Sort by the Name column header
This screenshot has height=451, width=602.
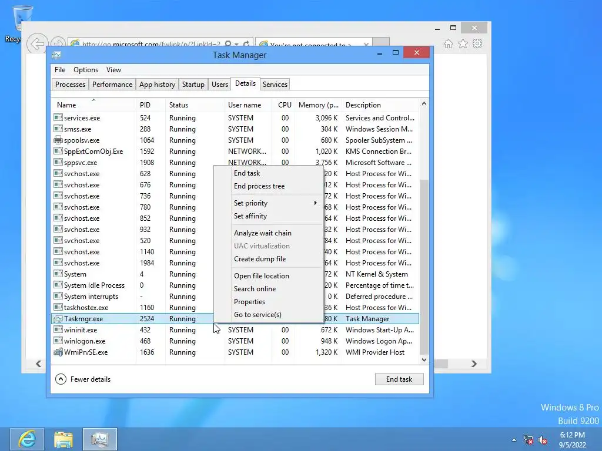[x=93, y=105]
